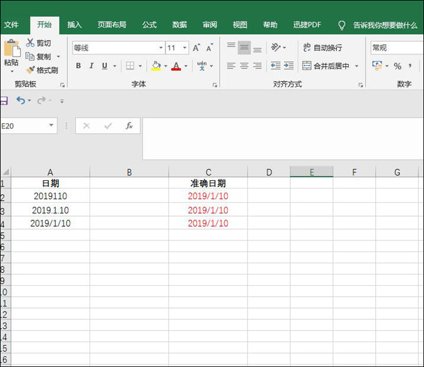This screenshot has height=367, width=424.
Task: Toggle bold formatting
Action: click(78, 66)
